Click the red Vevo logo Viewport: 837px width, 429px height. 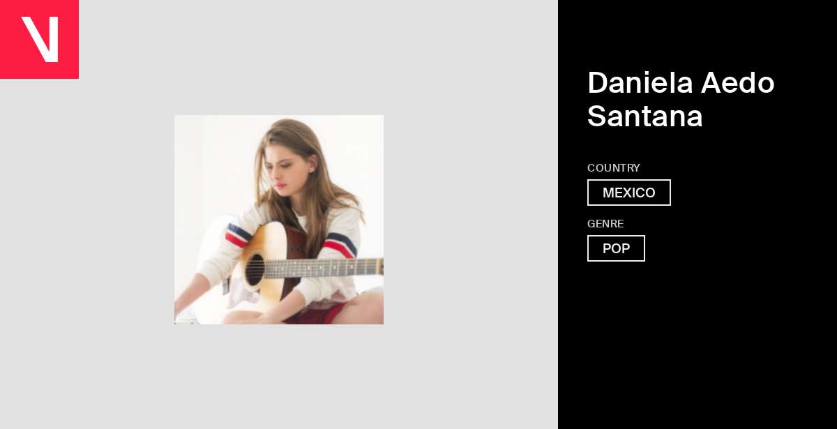tap(39, 39)
